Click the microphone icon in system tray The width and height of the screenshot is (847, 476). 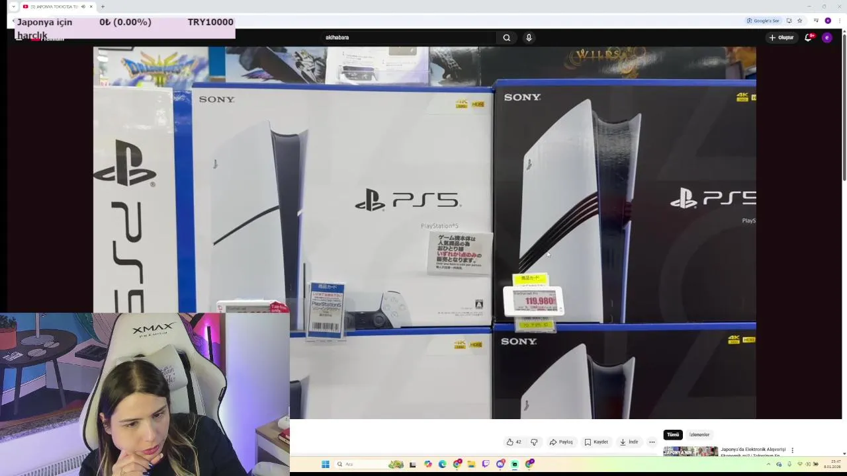[x=789, y=464]
